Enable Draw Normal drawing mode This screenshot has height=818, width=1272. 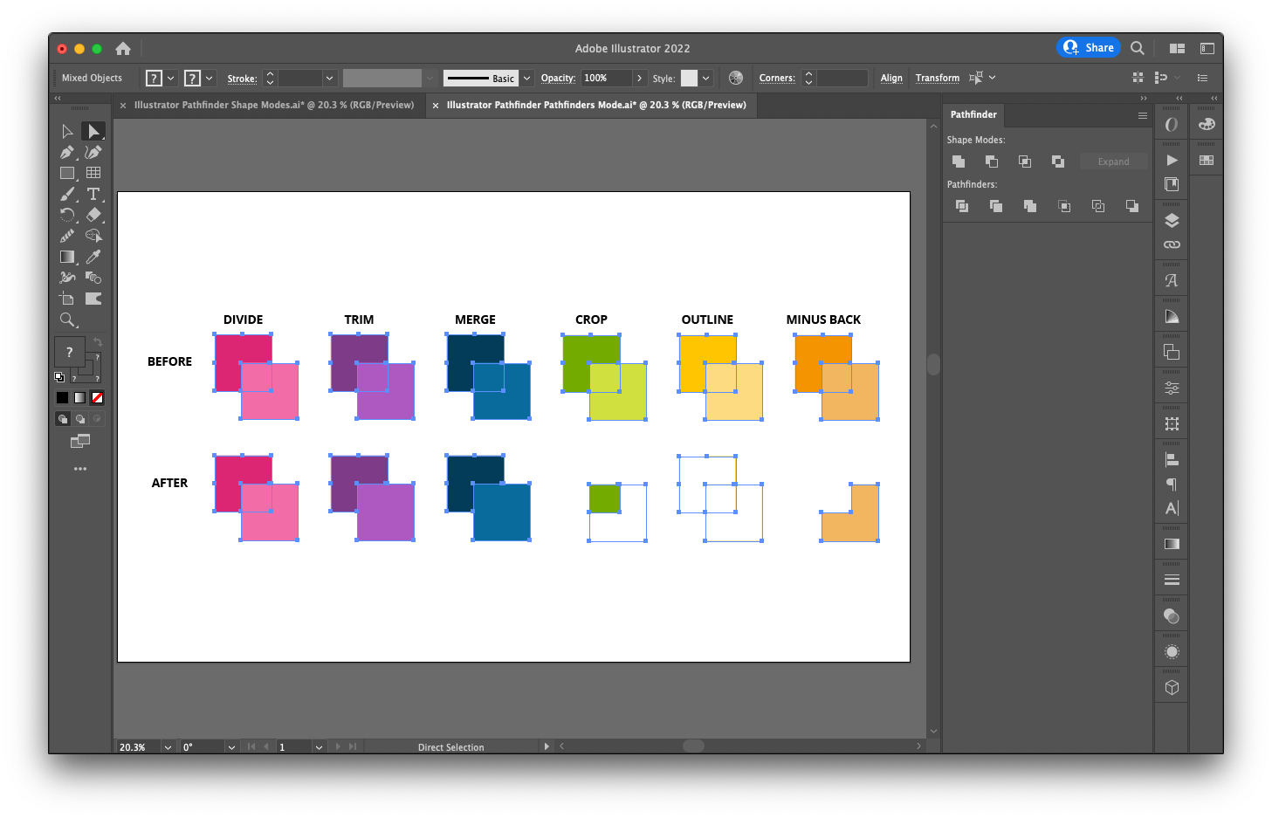62,418
